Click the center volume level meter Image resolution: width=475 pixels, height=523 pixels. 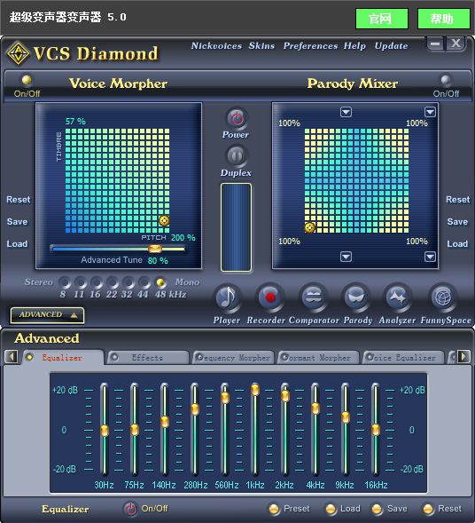click(x=236, y=227)
